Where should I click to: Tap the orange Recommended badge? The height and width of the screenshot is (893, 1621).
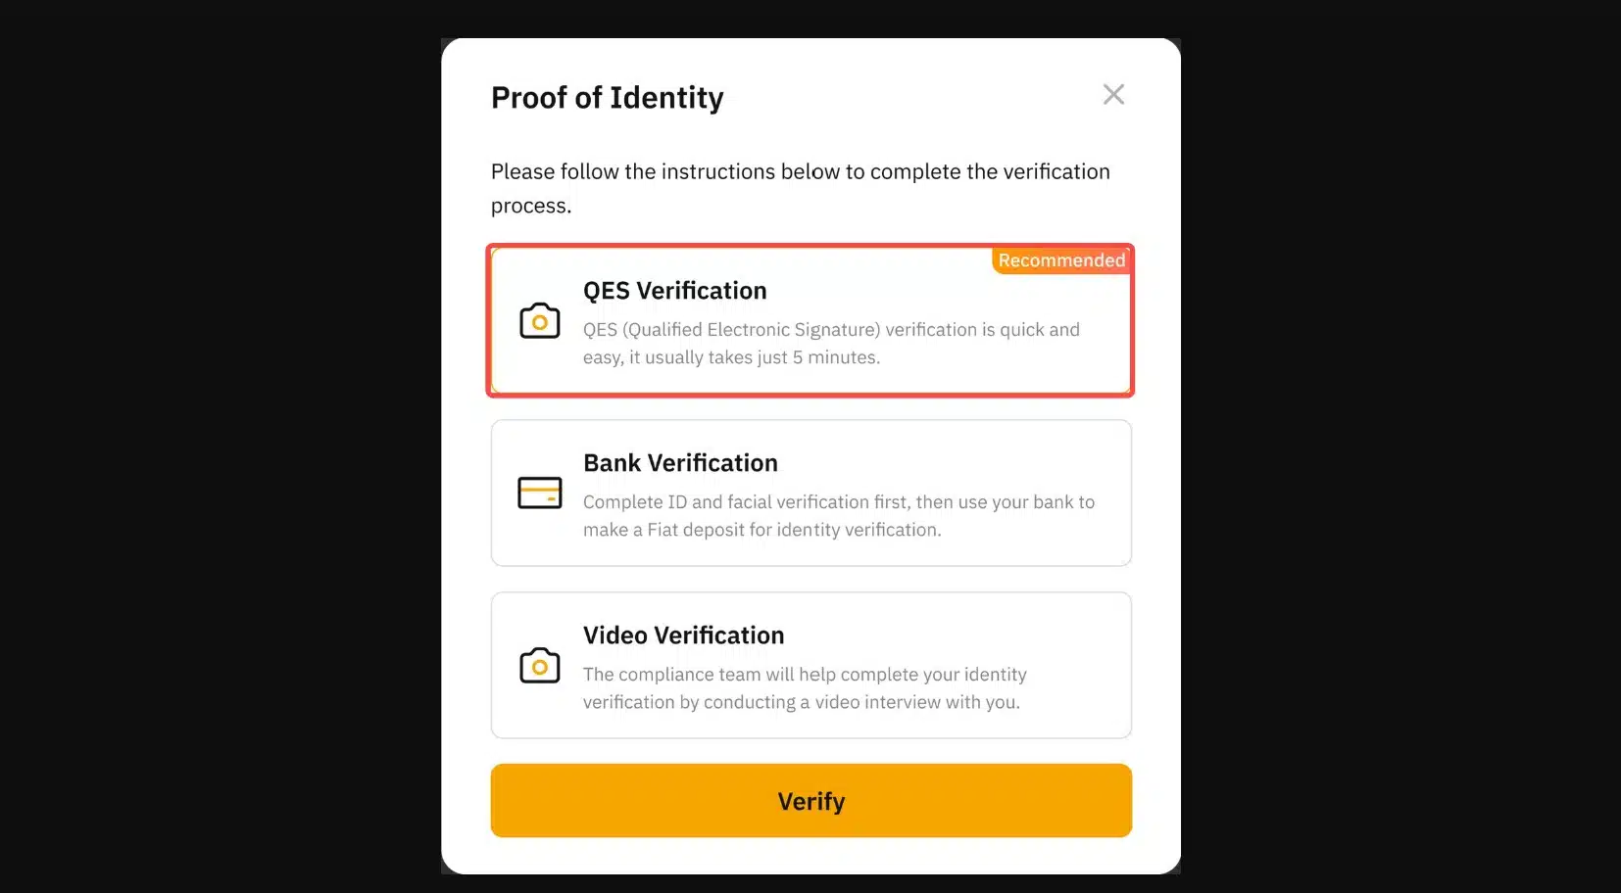[x=1060, y=260]
